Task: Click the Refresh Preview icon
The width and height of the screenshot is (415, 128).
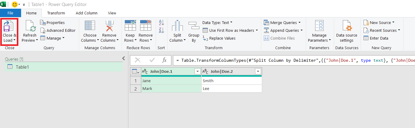Action: [30, 26]
